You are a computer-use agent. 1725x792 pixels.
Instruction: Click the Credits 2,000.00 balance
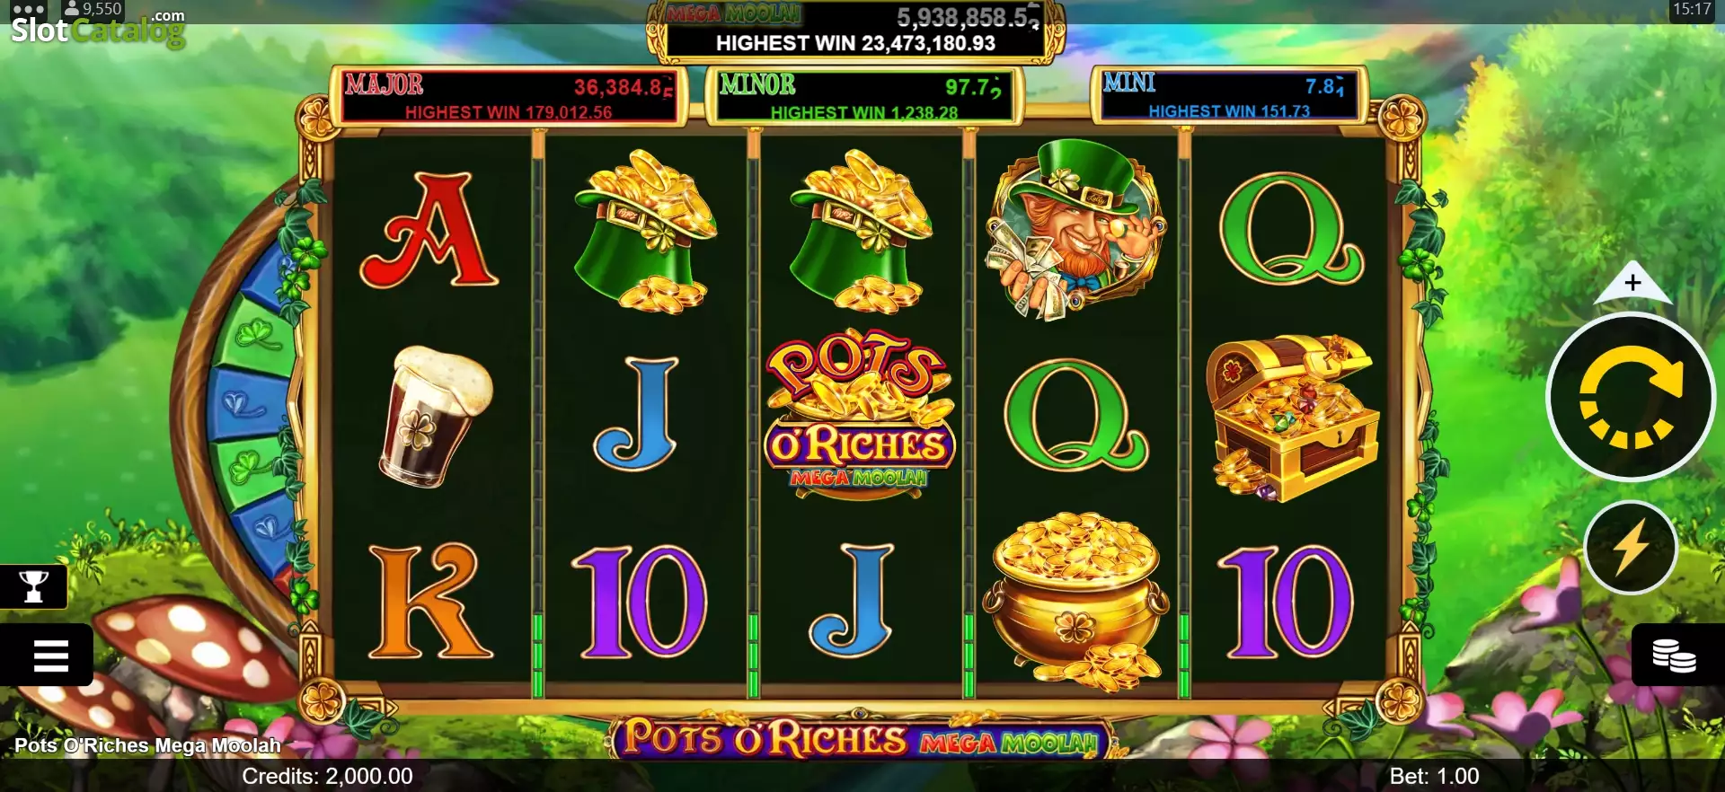pos(327,777)
